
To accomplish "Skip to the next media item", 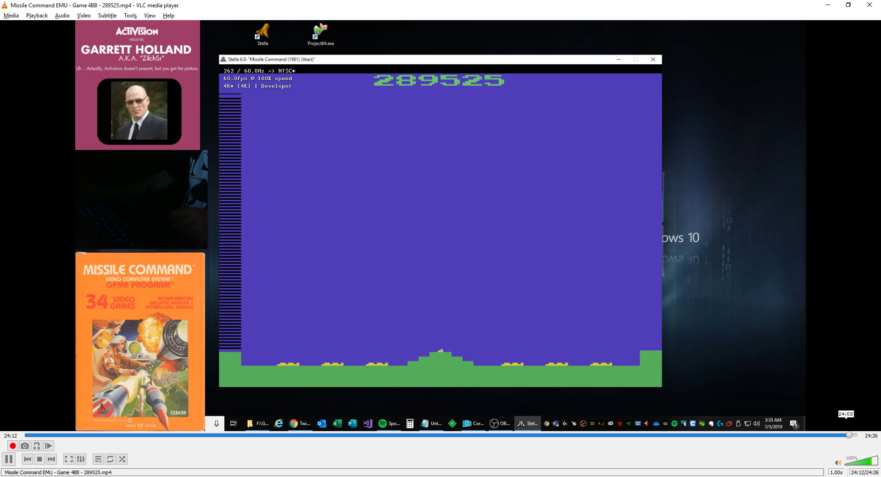I will click(51, 459).
